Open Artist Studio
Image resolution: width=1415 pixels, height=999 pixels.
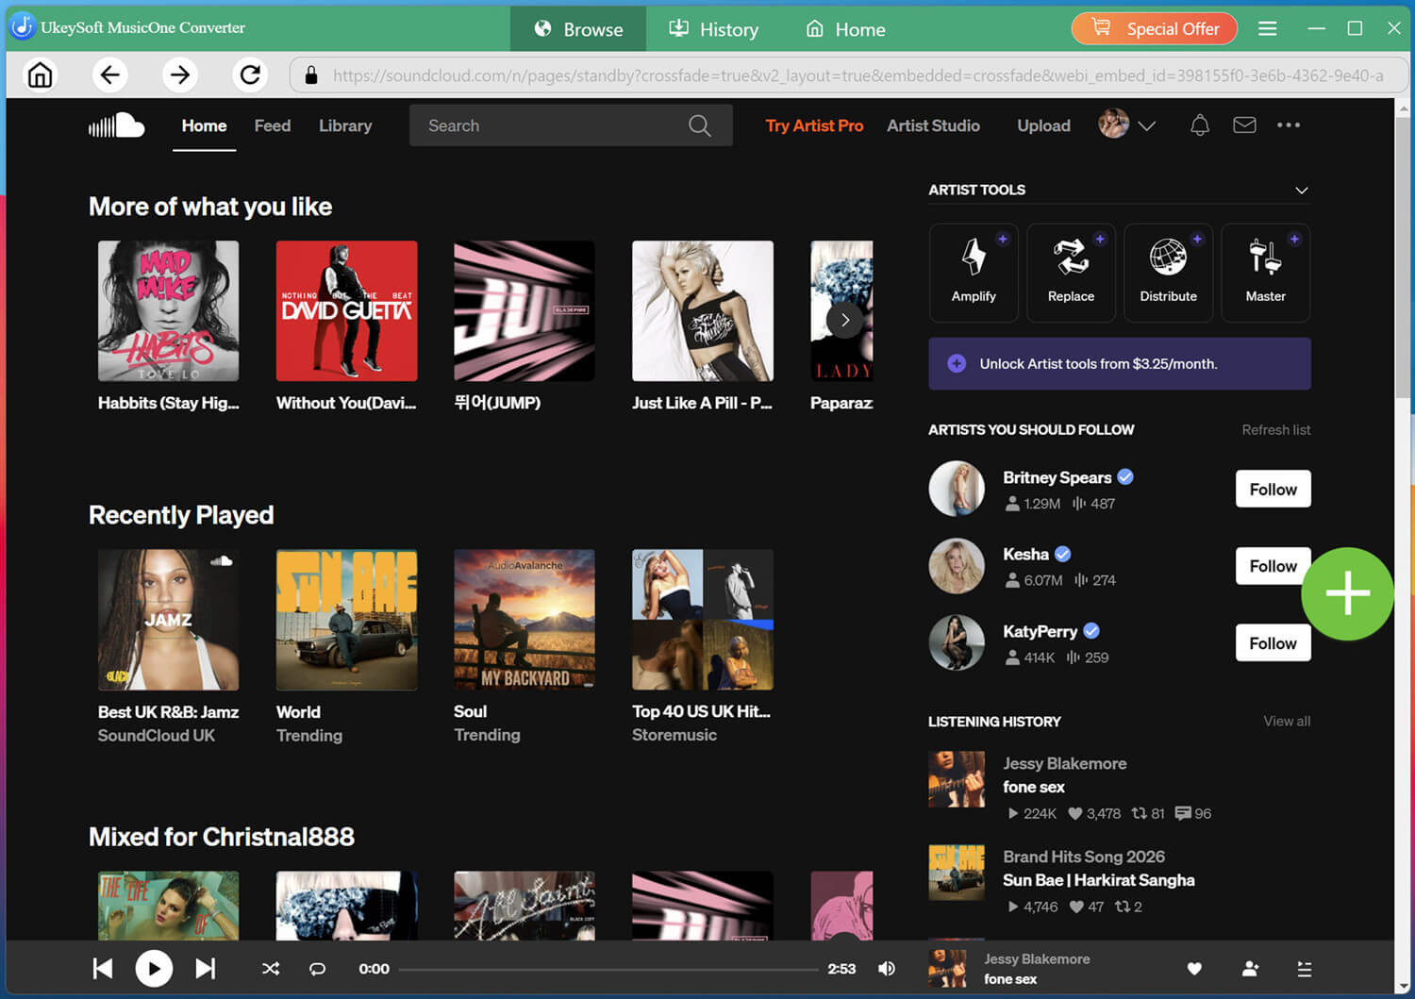[x=933, y=125]
